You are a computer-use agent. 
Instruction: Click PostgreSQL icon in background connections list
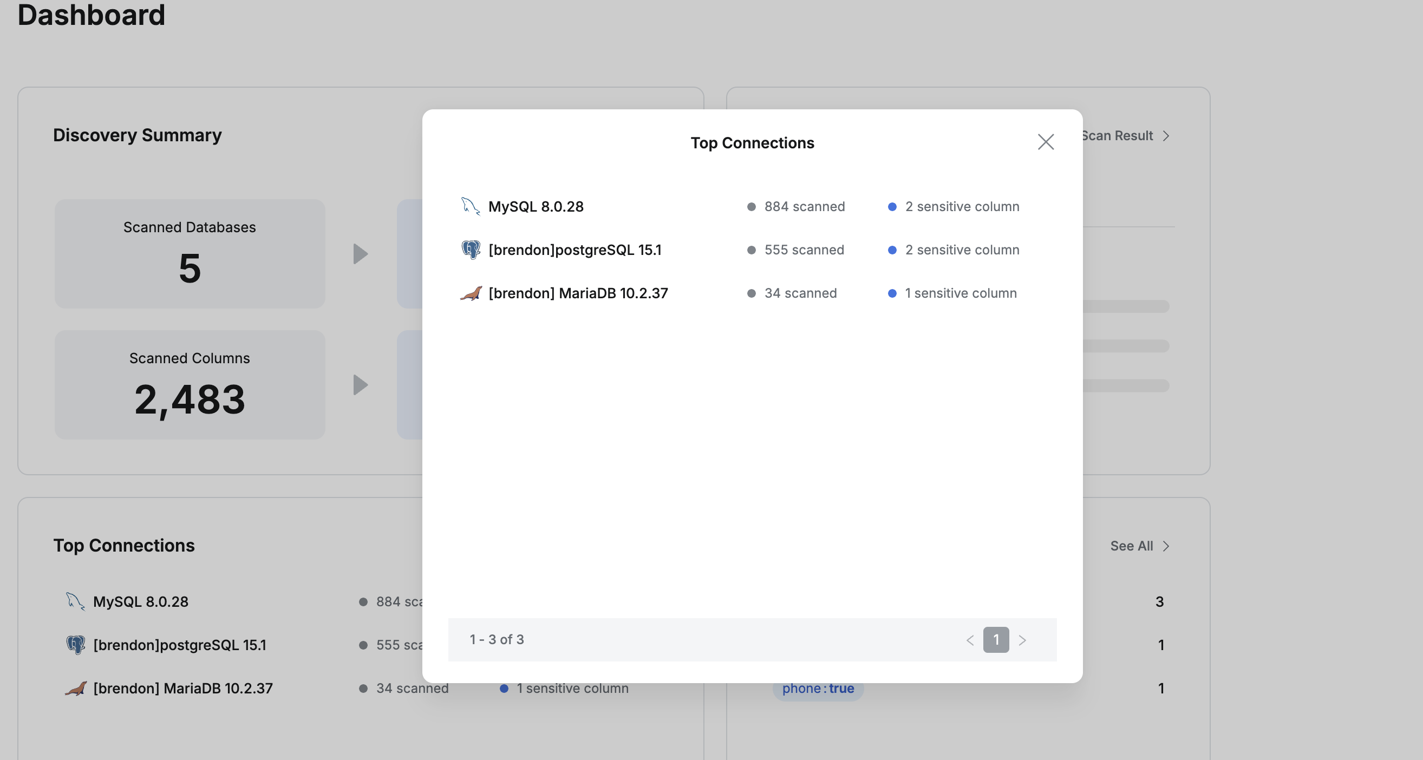tap(76, 644)
